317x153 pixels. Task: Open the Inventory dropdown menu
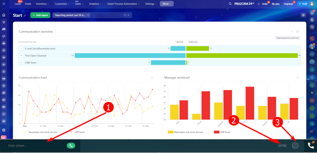[42, 4]
